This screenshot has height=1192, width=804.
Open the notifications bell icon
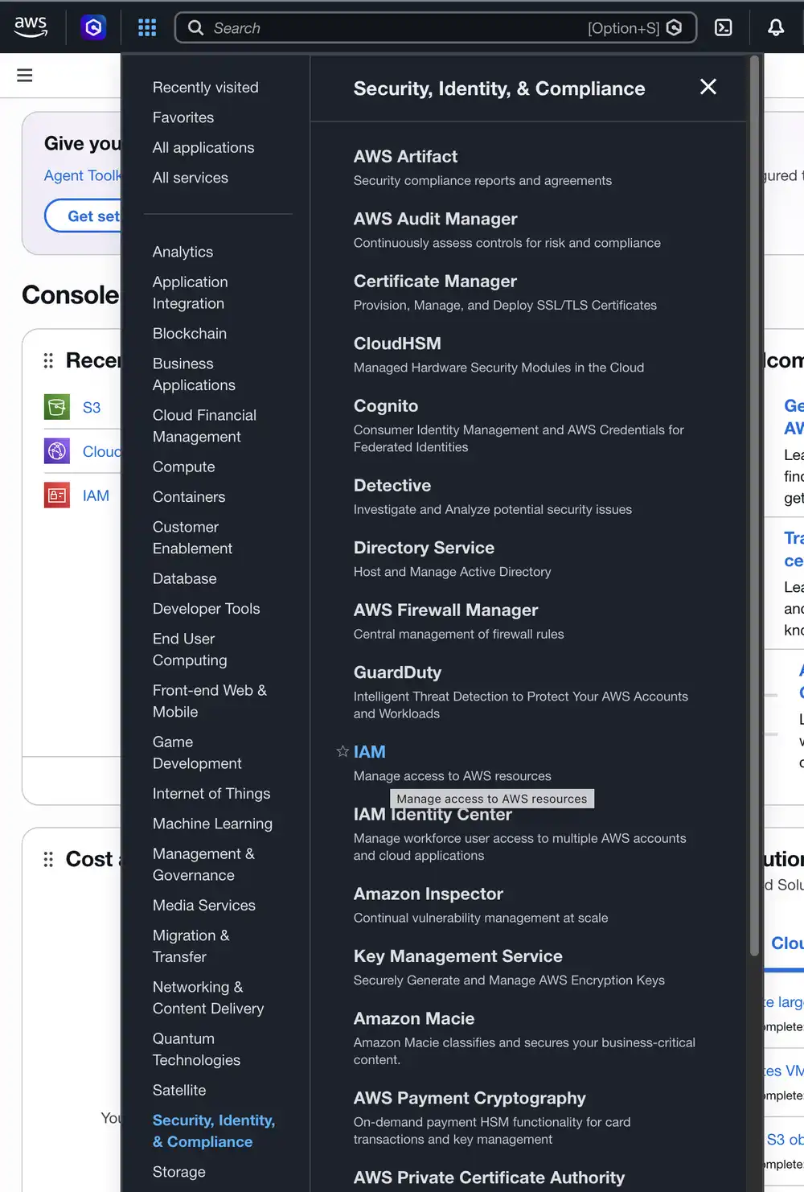pyautogui.click(x=776, y=28)
